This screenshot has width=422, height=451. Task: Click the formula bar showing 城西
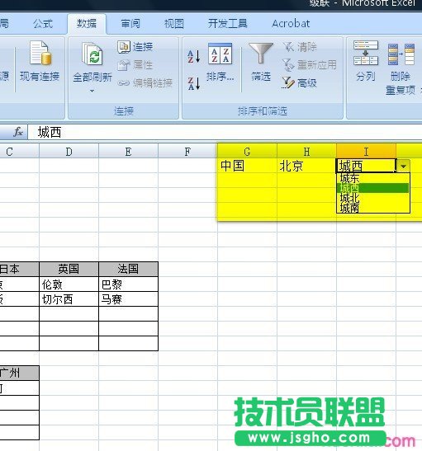(225, 132)
